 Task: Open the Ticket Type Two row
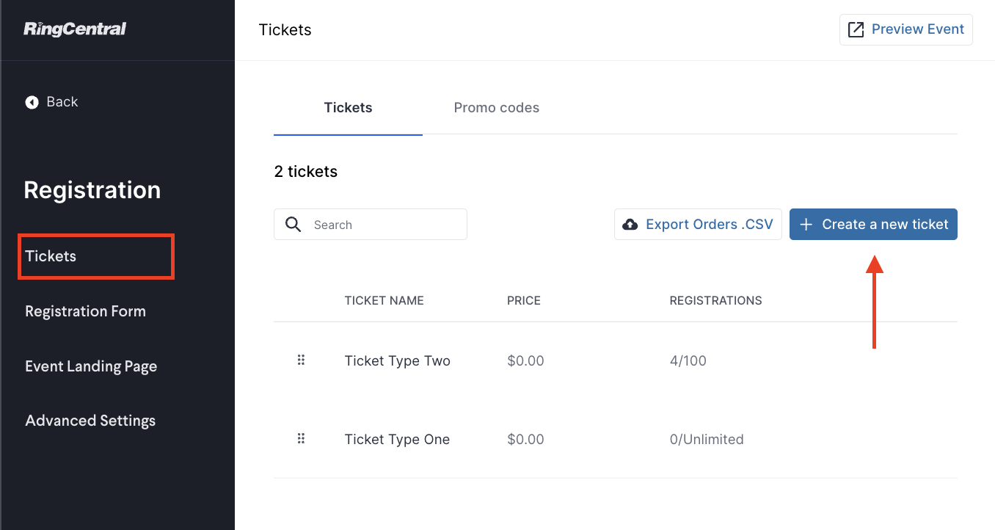pos(615,361)
